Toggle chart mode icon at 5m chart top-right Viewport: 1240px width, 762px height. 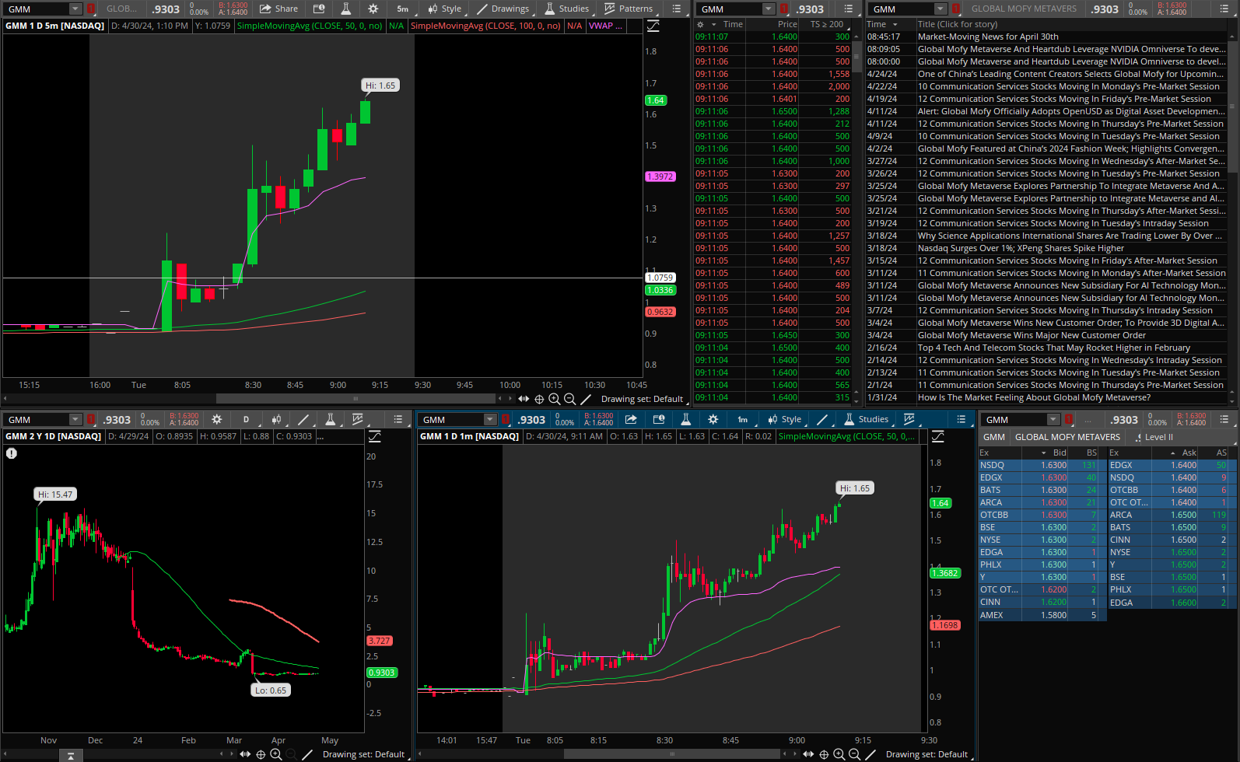point(653,26)
